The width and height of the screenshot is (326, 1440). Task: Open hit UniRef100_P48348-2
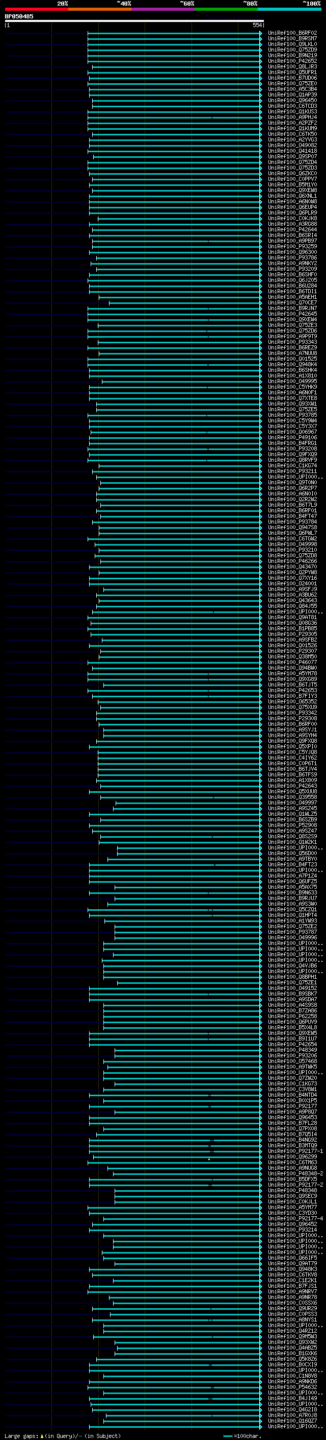(295, 1174)
